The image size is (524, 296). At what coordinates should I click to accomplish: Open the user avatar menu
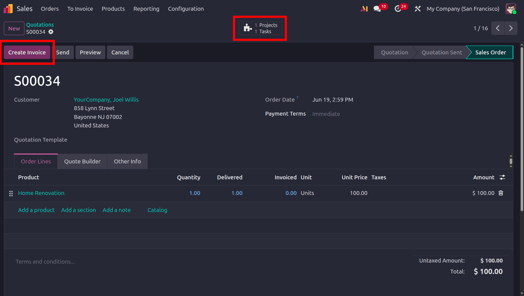pyautogui.click(x=511, y=9)
